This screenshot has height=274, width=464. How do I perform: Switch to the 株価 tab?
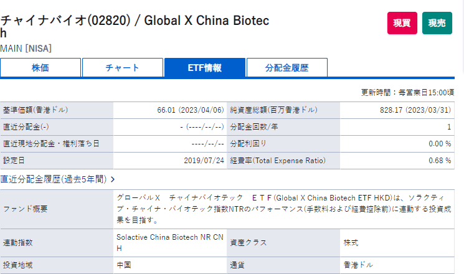point(40,68)
